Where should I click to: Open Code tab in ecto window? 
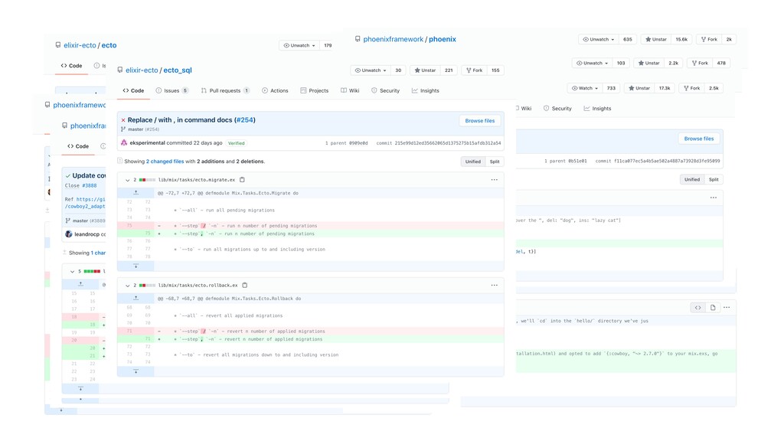tap(71, 66)
